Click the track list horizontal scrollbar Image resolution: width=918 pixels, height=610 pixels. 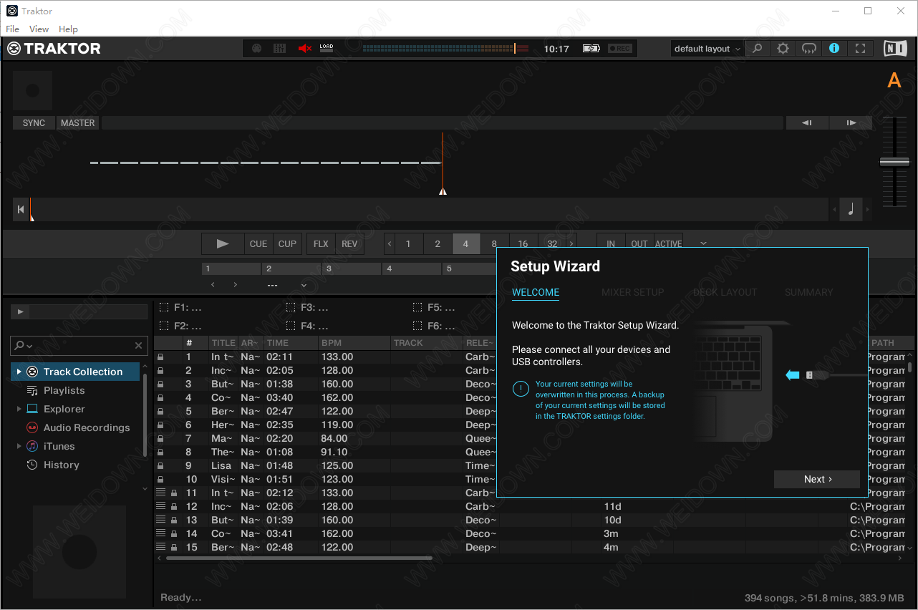[x=299, y=558]
